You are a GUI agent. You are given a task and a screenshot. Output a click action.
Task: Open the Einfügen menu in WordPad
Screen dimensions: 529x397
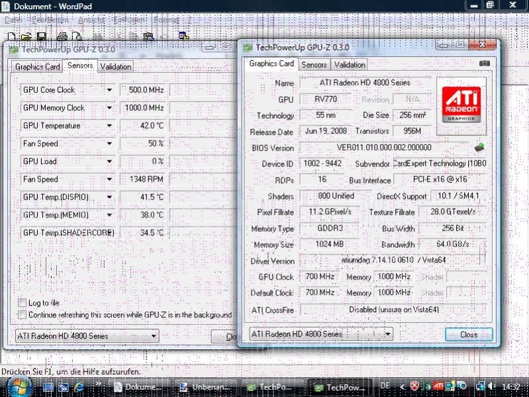(x=129, y=21)
